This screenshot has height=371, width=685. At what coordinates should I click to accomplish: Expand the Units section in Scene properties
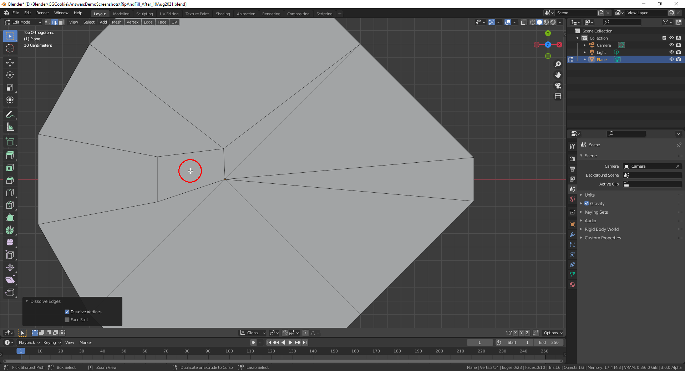point(582,195)
